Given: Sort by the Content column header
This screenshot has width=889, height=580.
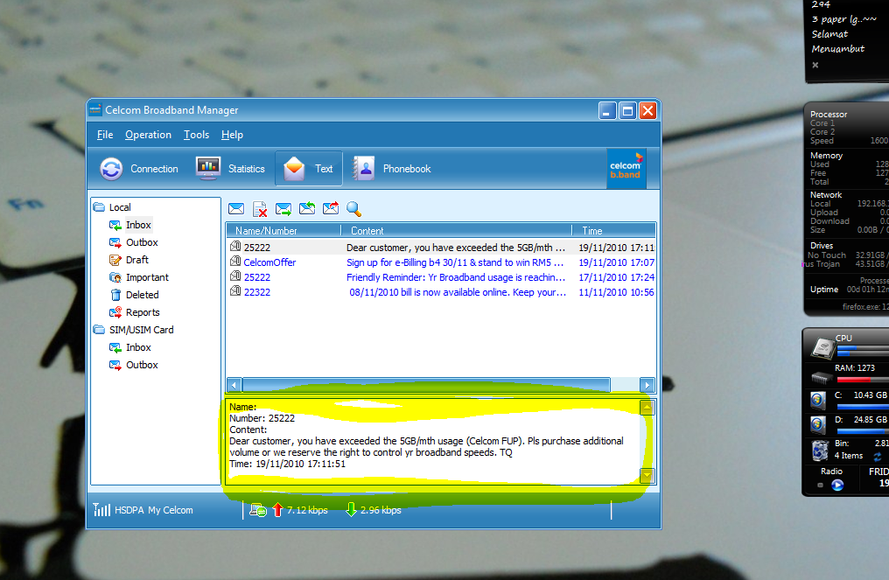Looking at the screenshot, I should 457,230.
